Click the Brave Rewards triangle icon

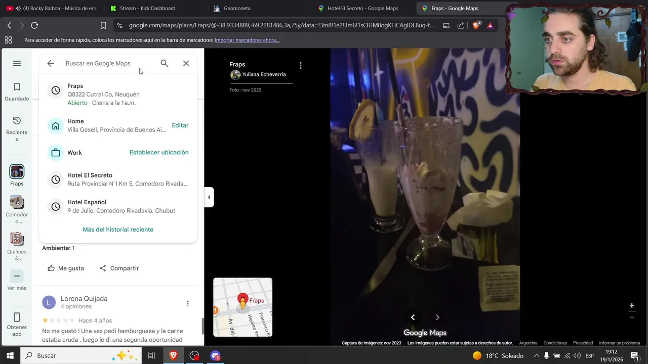point(490,25)
